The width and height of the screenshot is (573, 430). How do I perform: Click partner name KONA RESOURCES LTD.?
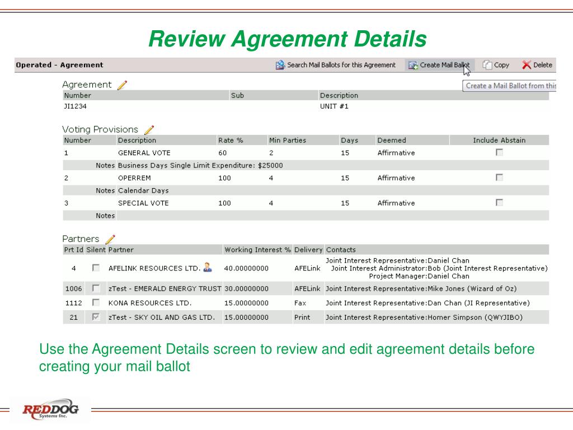click(150, 303)
